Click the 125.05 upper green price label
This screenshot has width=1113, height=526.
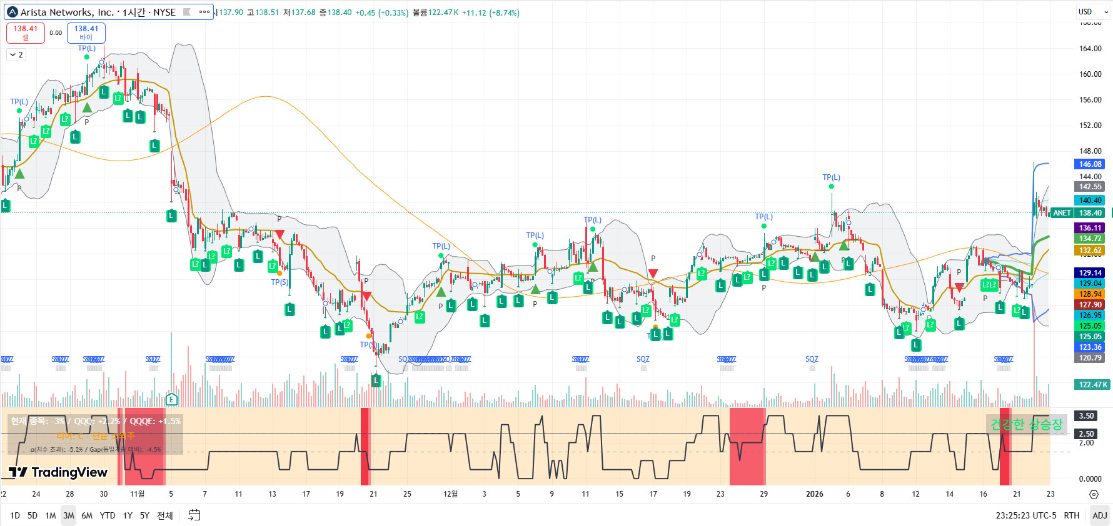[x=1090, y=326]
